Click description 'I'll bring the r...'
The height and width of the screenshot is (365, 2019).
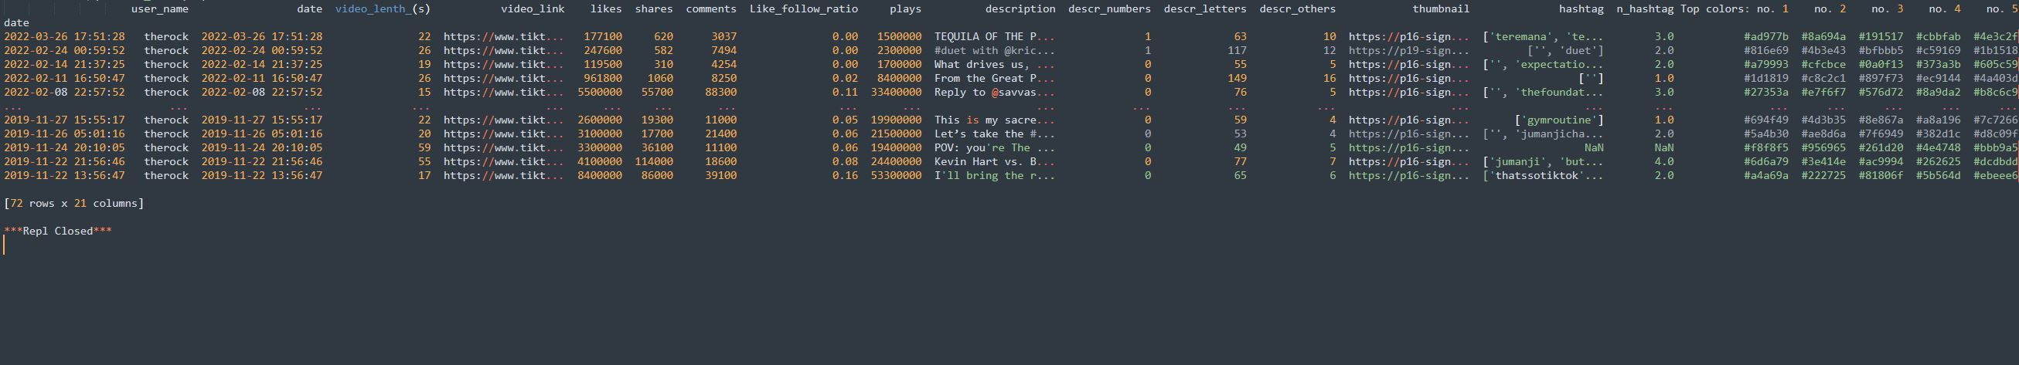pyautogui.click(x=995, y=176)
